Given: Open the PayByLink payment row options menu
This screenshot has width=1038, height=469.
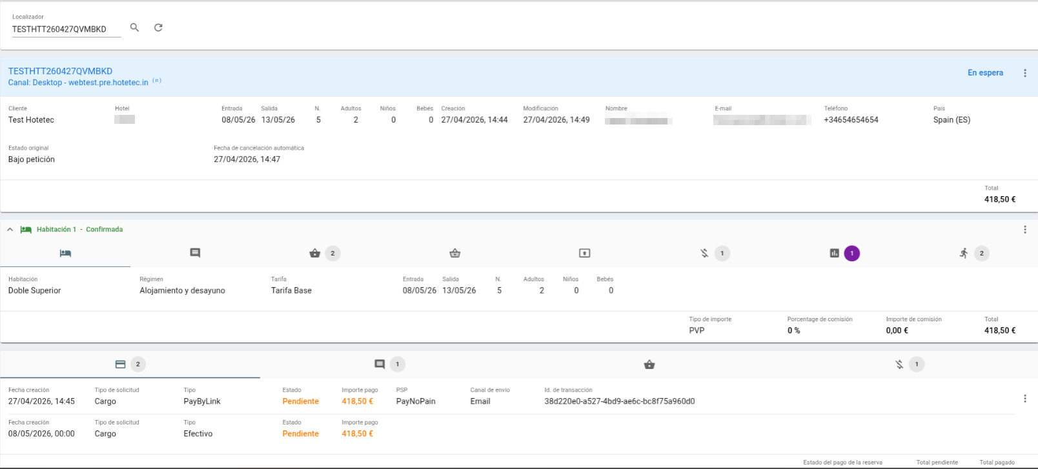Looking at the screenshot, I should (1024, 399).
